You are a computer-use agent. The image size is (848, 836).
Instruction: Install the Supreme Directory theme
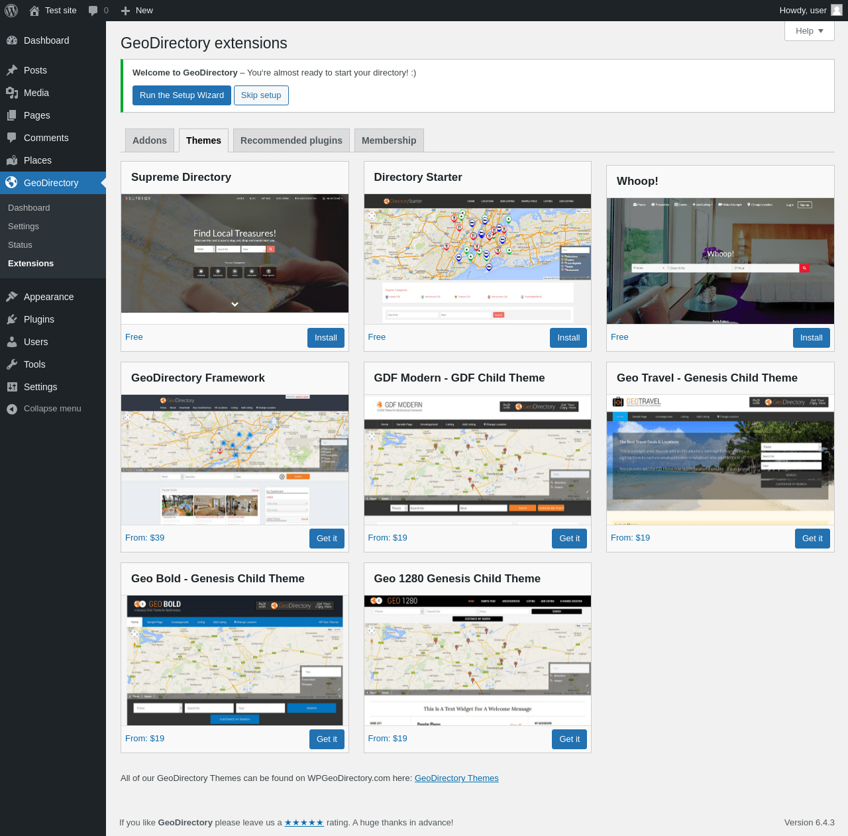click(325, 338)
